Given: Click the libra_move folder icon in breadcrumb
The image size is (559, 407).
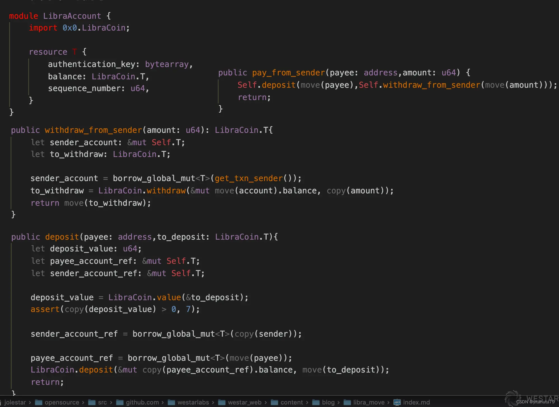Looking at the screenshot, I should pos(347,403).
